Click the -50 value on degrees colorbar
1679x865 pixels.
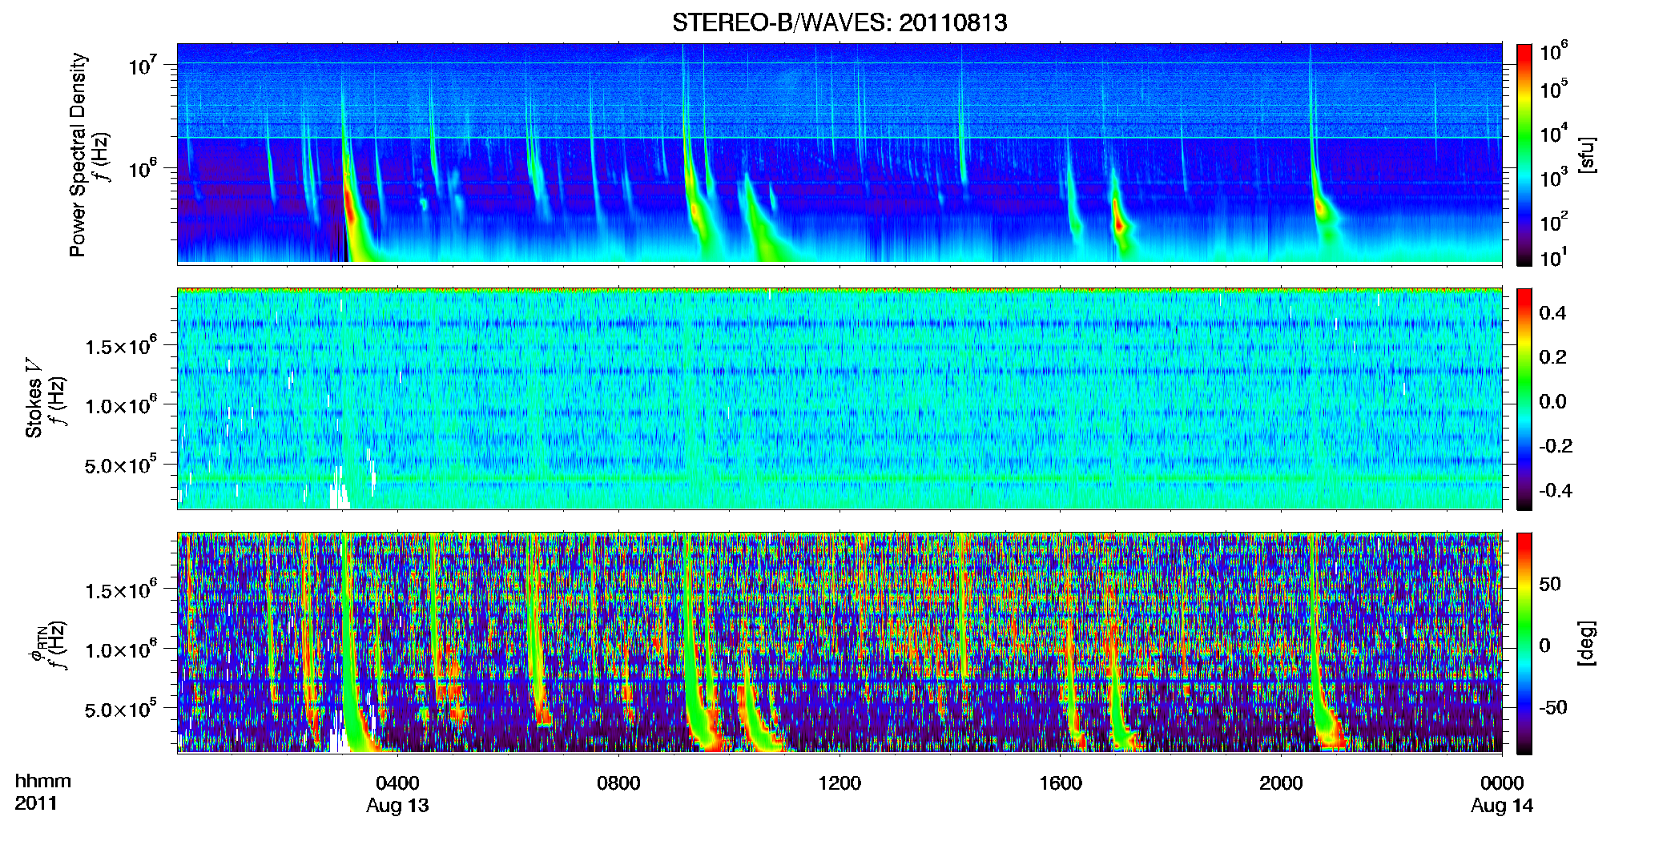[1555, 707]
